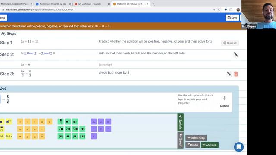Click the 'My Steps' heading

[9, 34]
